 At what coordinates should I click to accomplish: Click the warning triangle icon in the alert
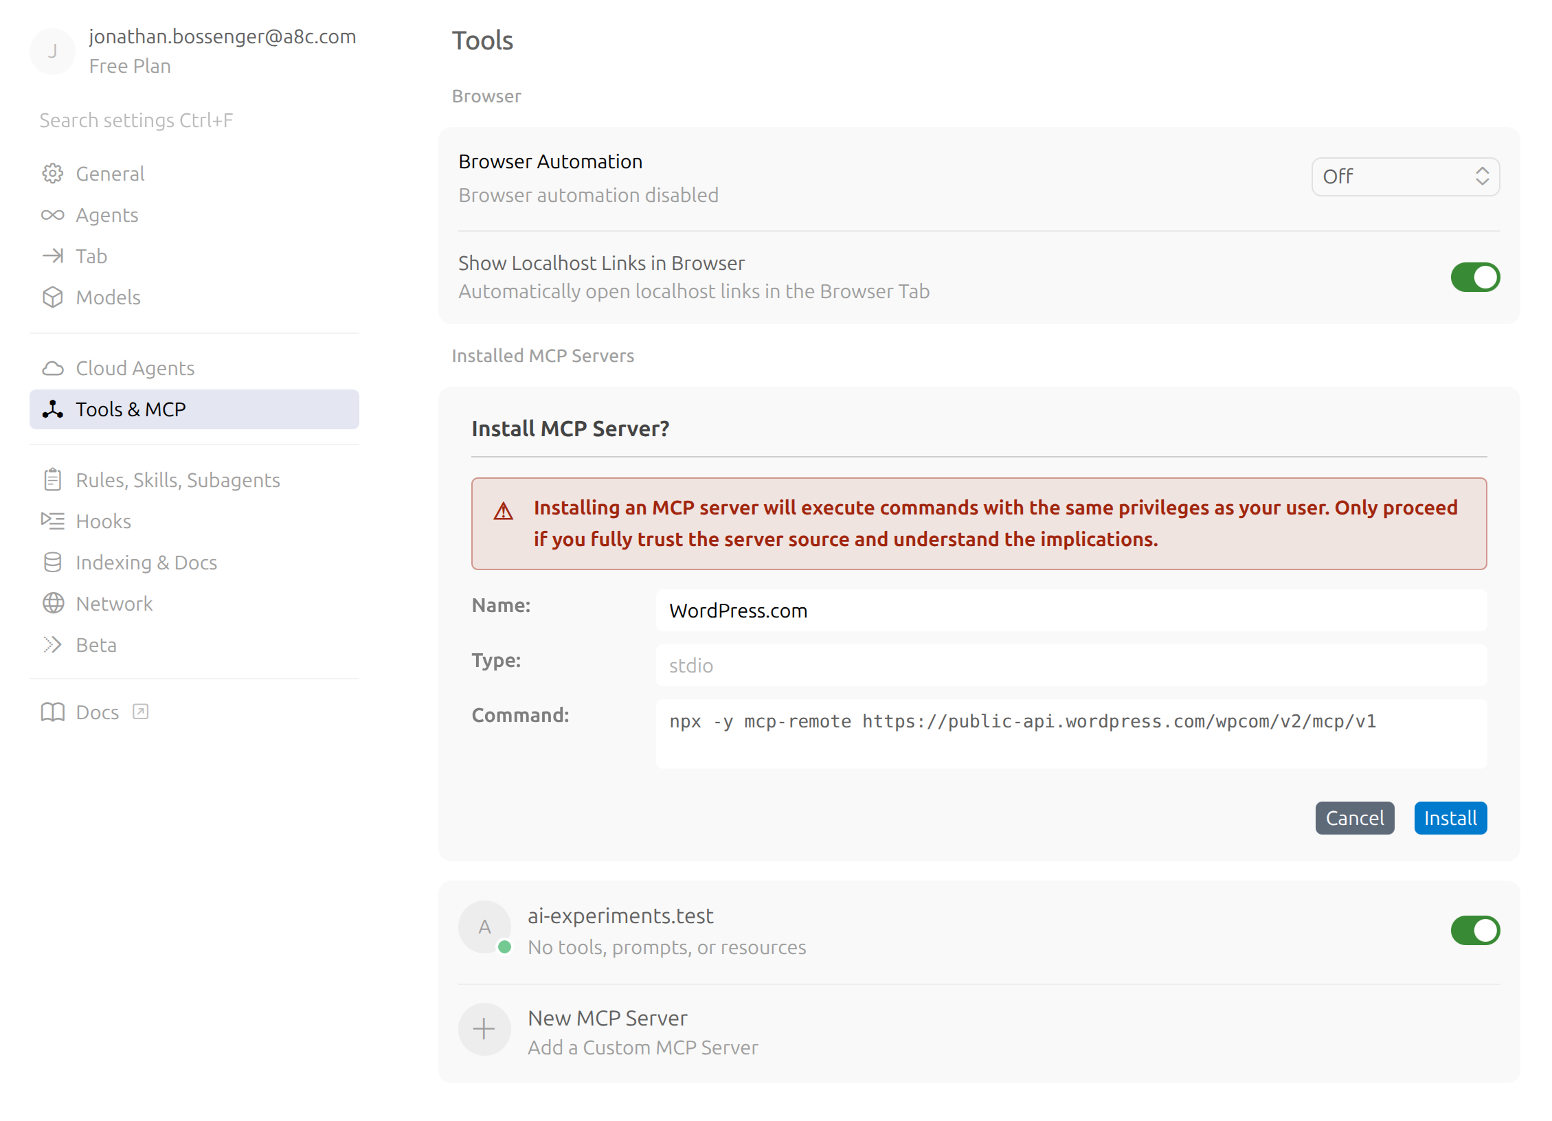[504, 511]
